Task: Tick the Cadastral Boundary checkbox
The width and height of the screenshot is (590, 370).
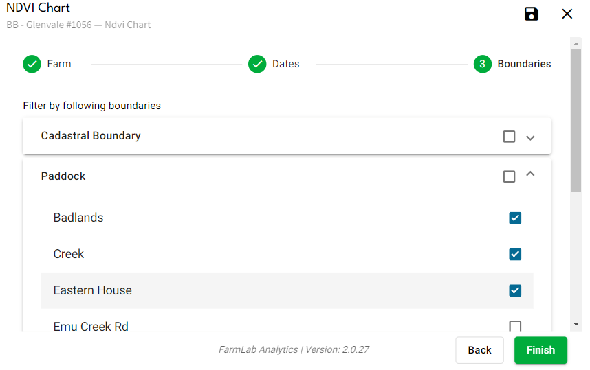Action: pos(509,137)
